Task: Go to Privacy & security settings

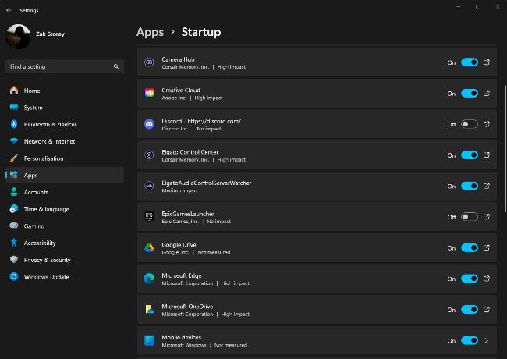Action: pyautogui.click(x=47, y=260)
